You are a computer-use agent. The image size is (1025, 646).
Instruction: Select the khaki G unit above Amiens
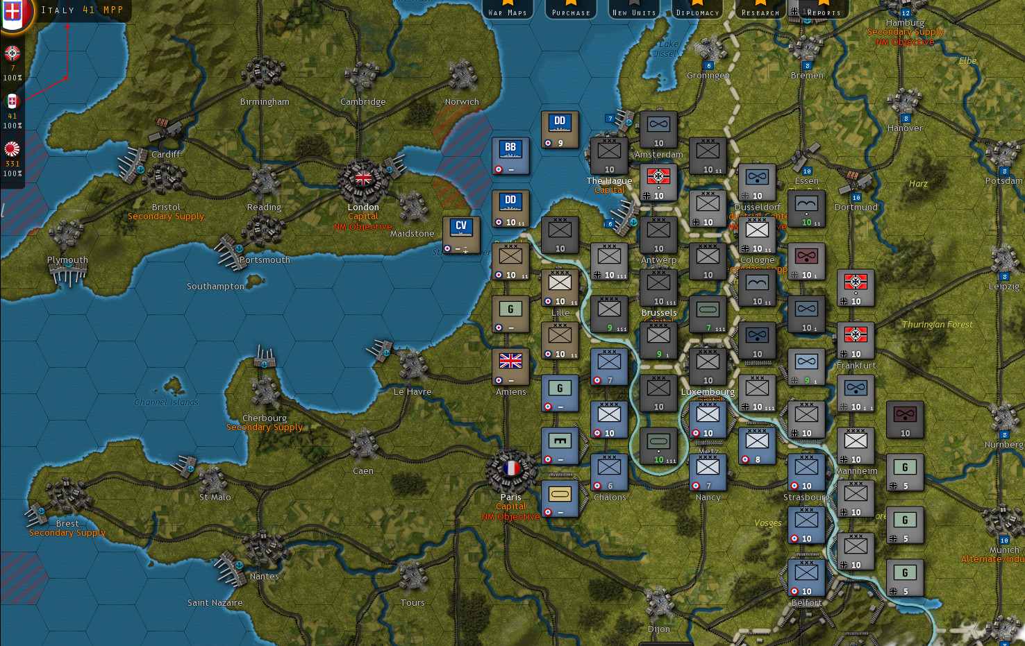[x=510, y=314]
